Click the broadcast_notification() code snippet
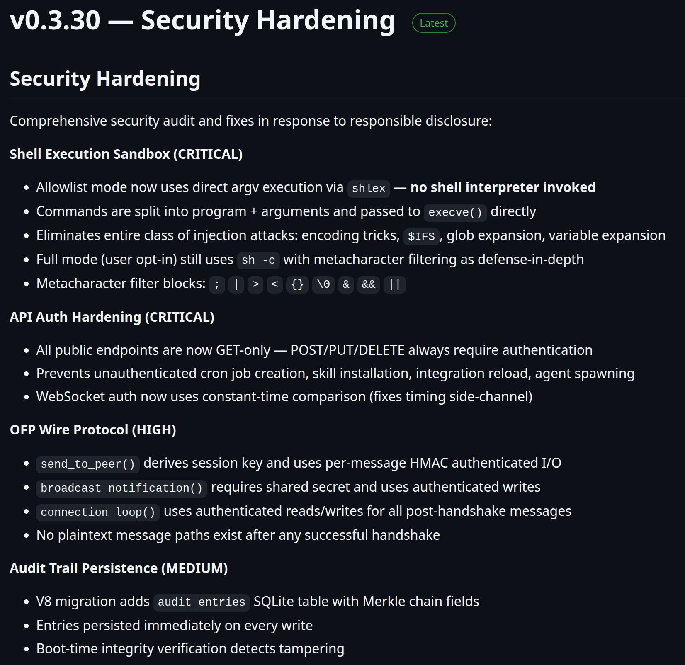Viewport: 685px width, 665px height. tap(121, 488)
